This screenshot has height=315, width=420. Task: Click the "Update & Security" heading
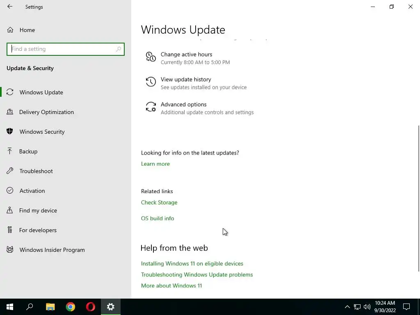tap(30, 68)
